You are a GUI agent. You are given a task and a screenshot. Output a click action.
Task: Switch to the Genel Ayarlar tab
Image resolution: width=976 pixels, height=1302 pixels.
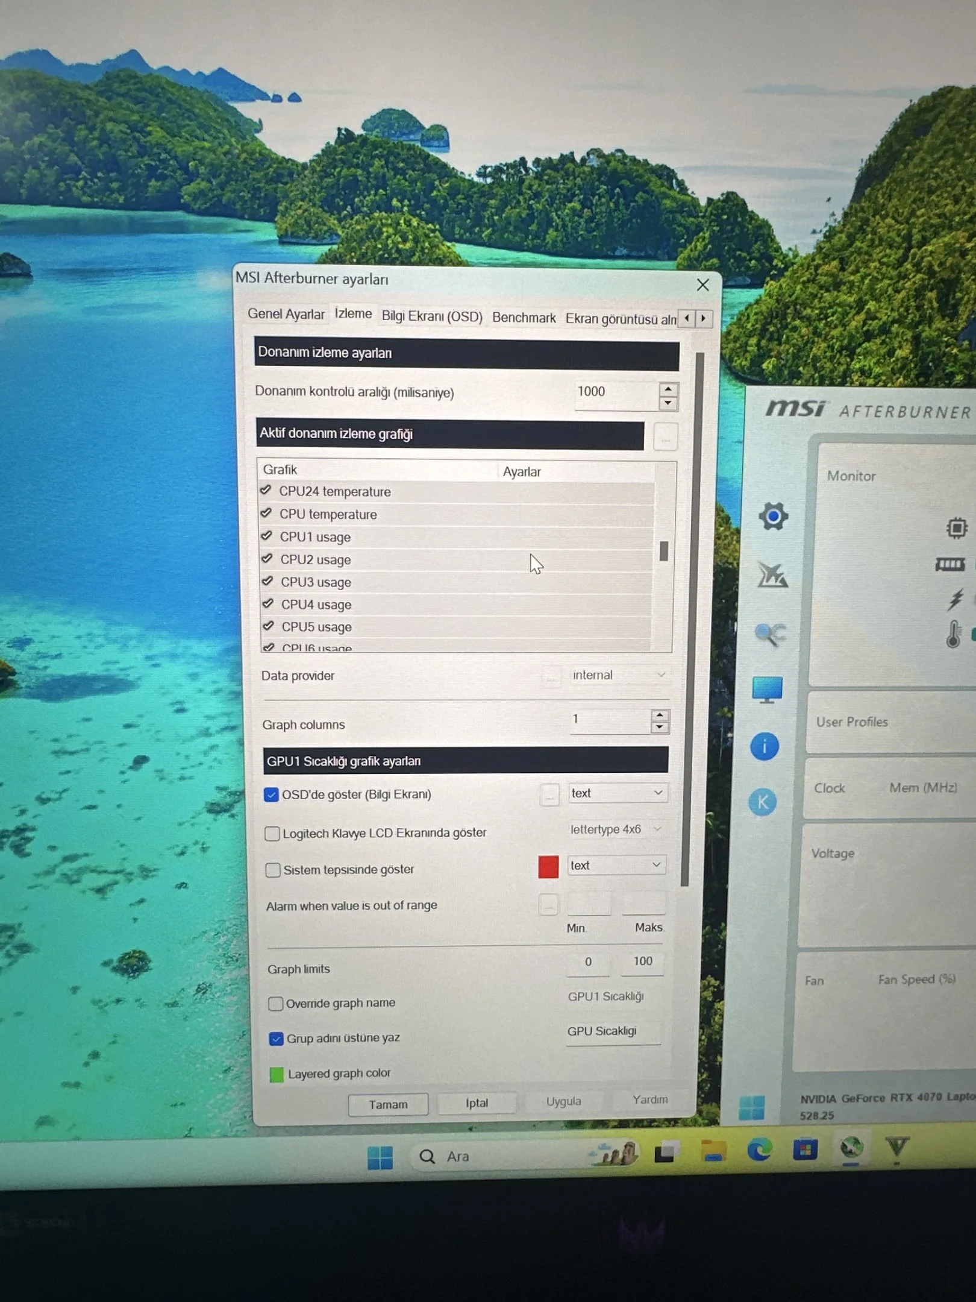pos(286,314)
